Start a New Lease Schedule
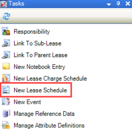 click(x=40, y=90)
